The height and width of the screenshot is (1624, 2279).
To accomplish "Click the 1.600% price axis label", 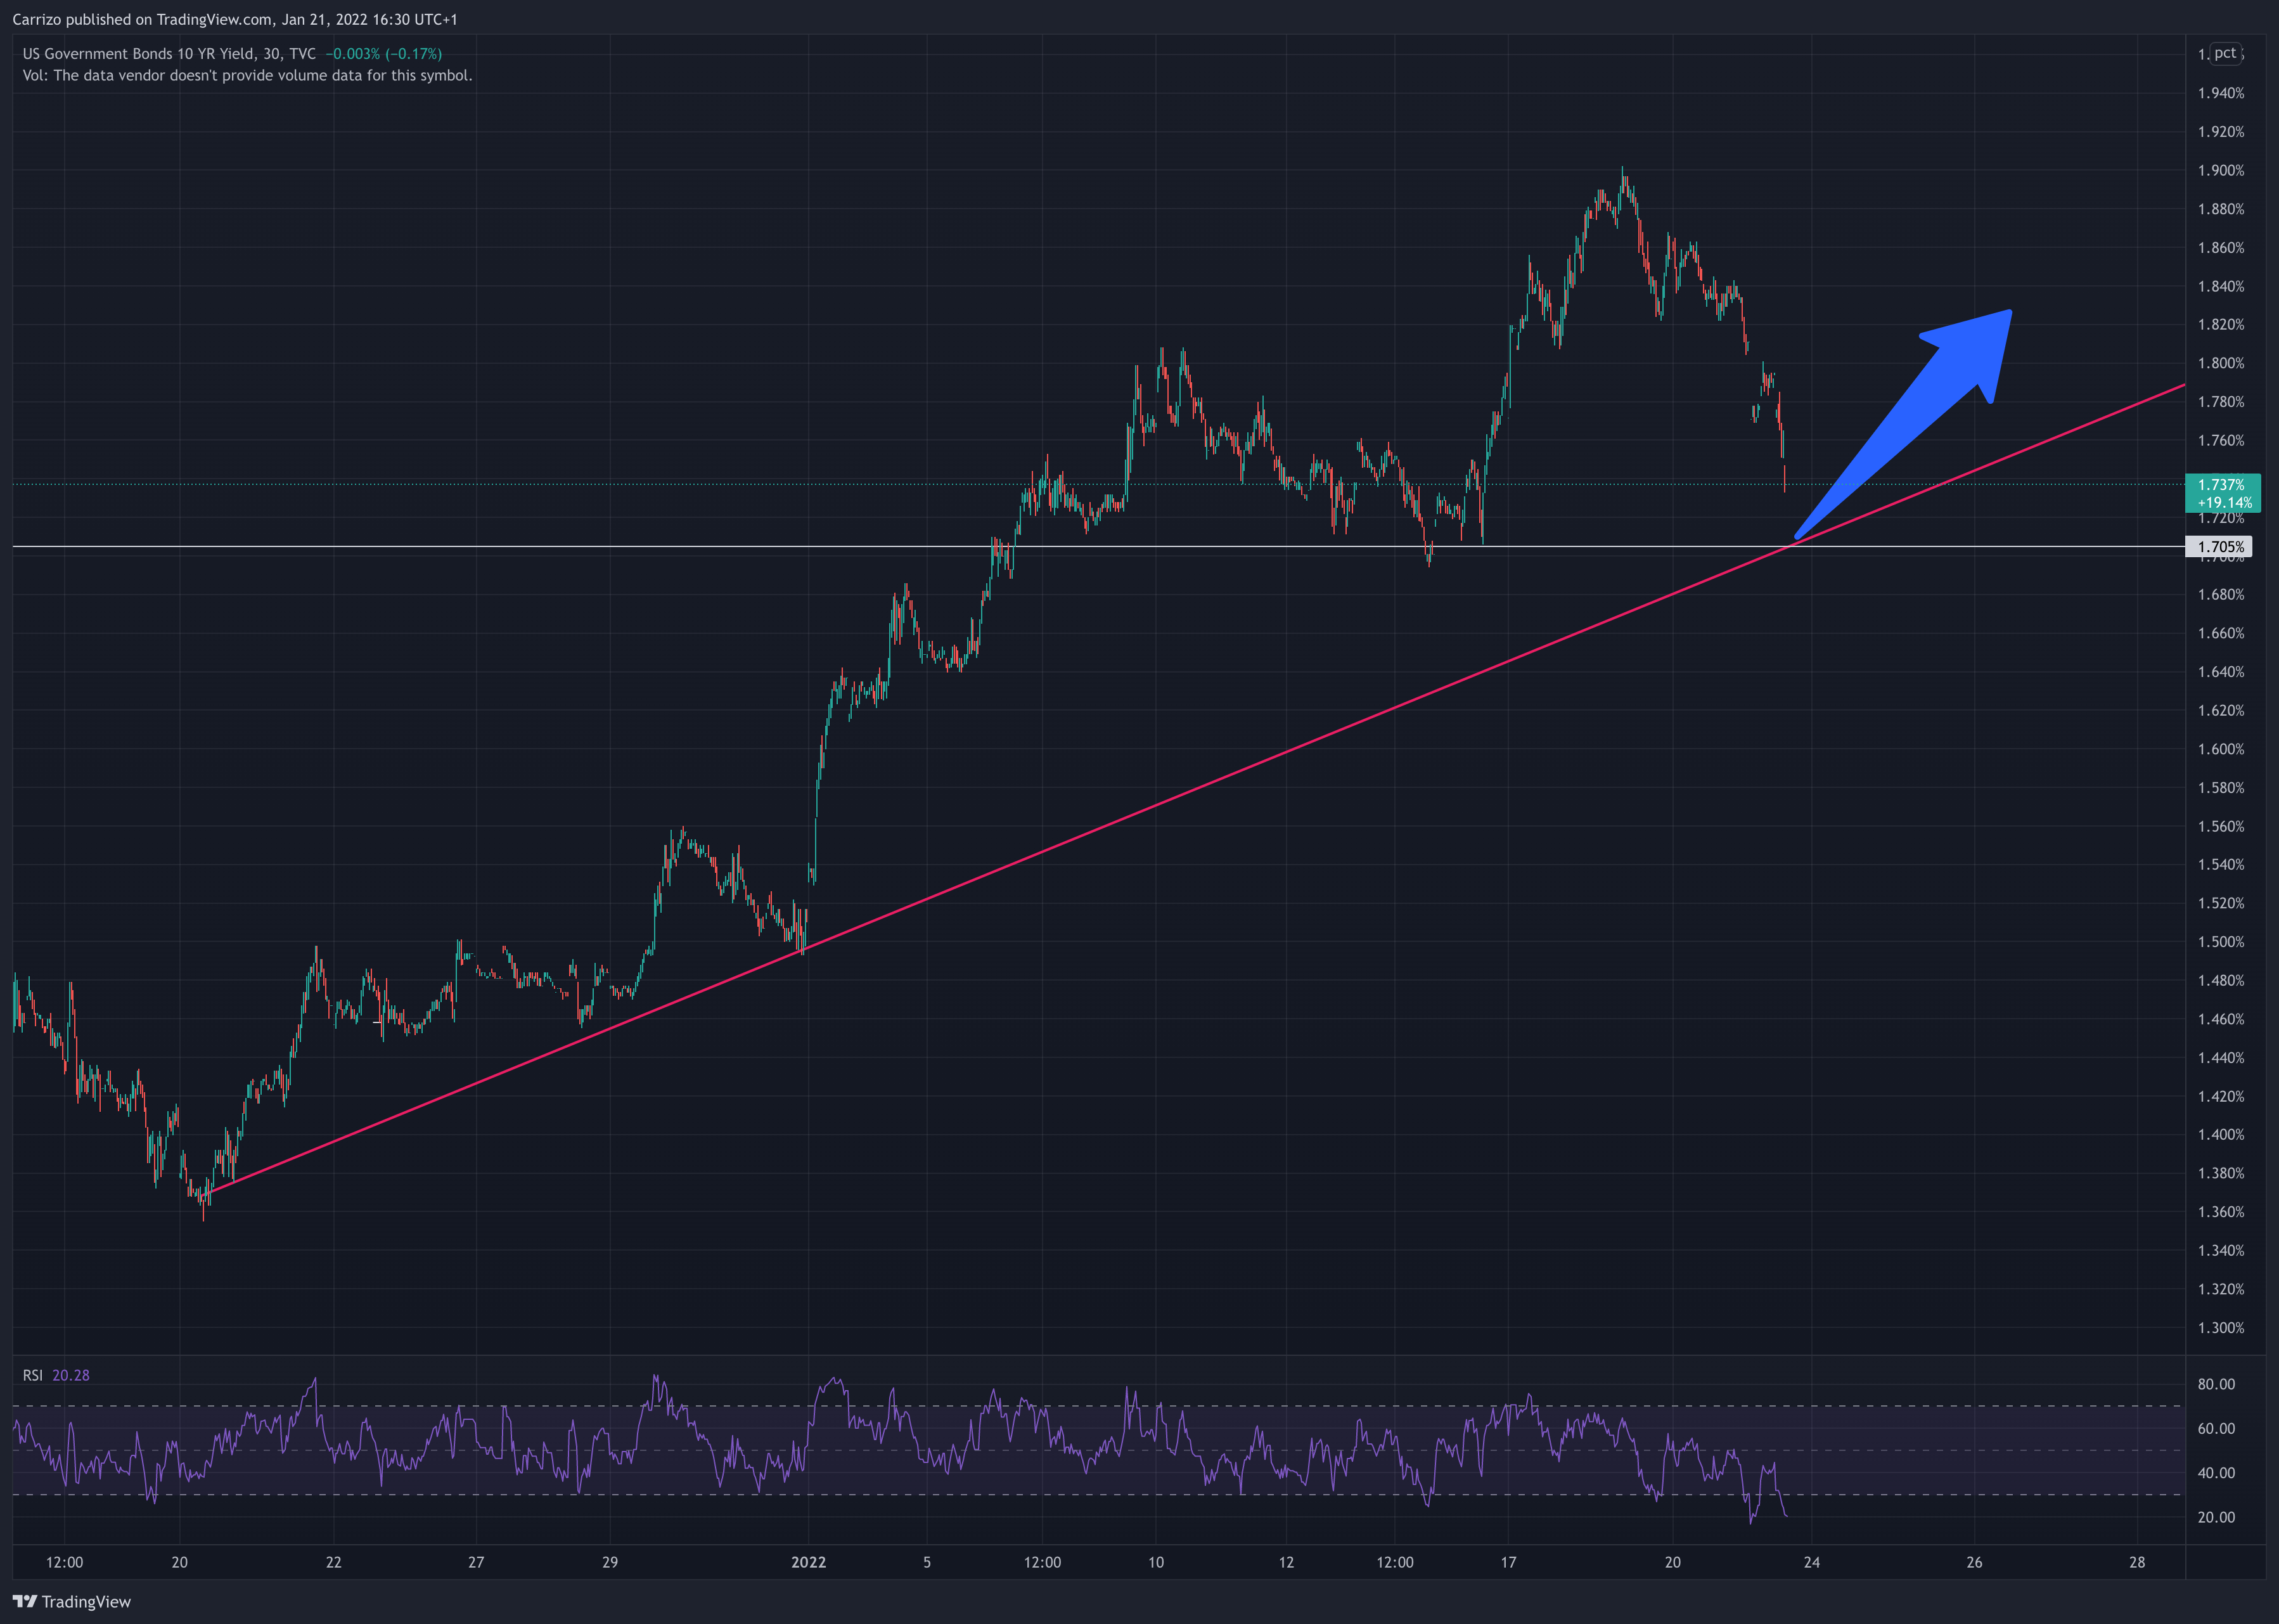I will click(2221, 749).
